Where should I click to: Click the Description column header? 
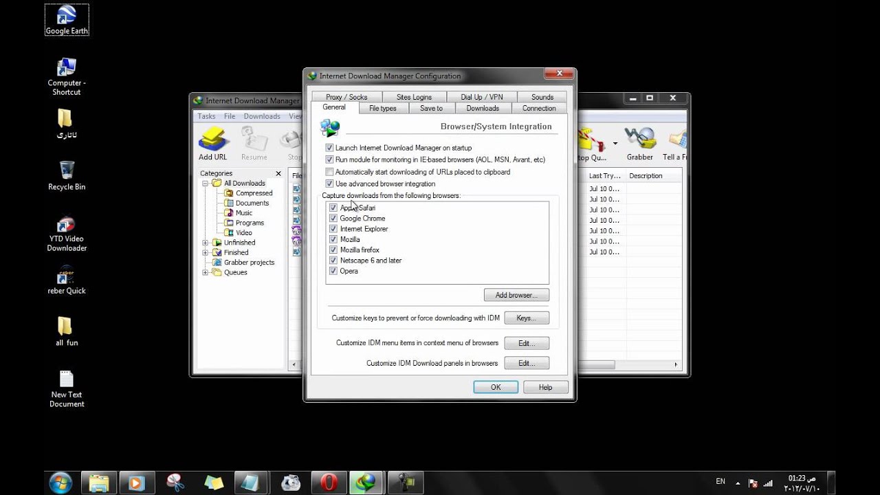click(653, 176)
